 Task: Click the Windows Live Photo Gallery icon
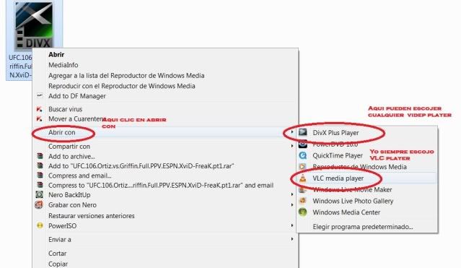(302, 201)
